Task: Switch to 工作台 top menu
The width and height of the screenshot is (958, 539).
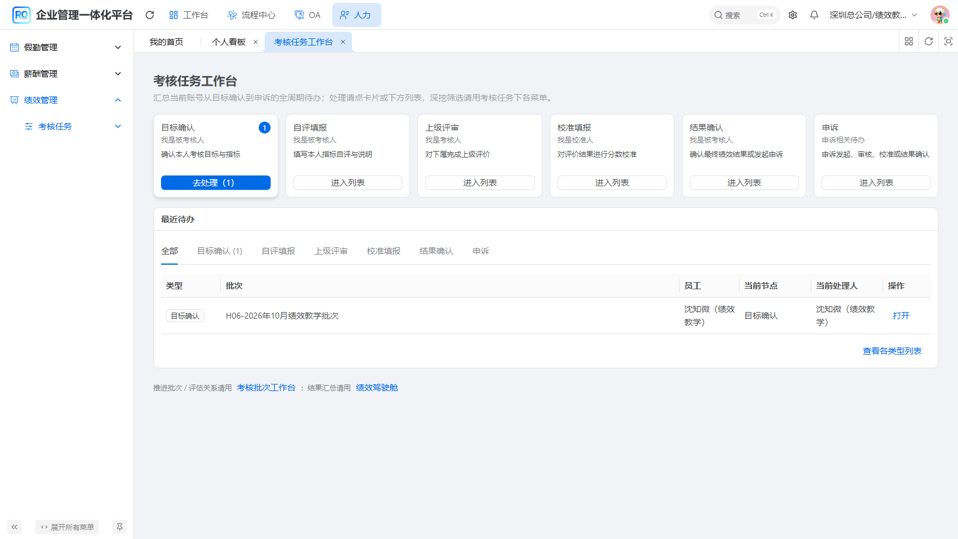Action: click(x=189, y=15)
